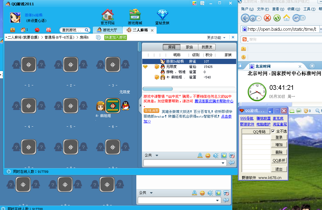Switch to the 家族 tab in the right panel
Viewport: 322px width, 210px height.
pos(189,47)
